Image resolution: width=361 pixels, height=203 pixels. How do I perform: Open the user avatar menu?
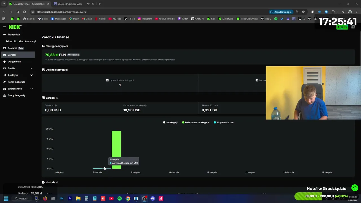(x=353, y=27)
